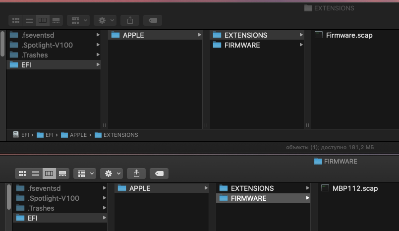This screenshot has height=231, width=399.
Task: Switch lower Finder window to gallery view
Action: [x=62, y=173]
